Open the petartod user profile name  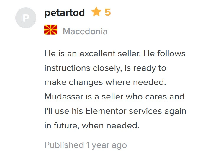[65, 13]
